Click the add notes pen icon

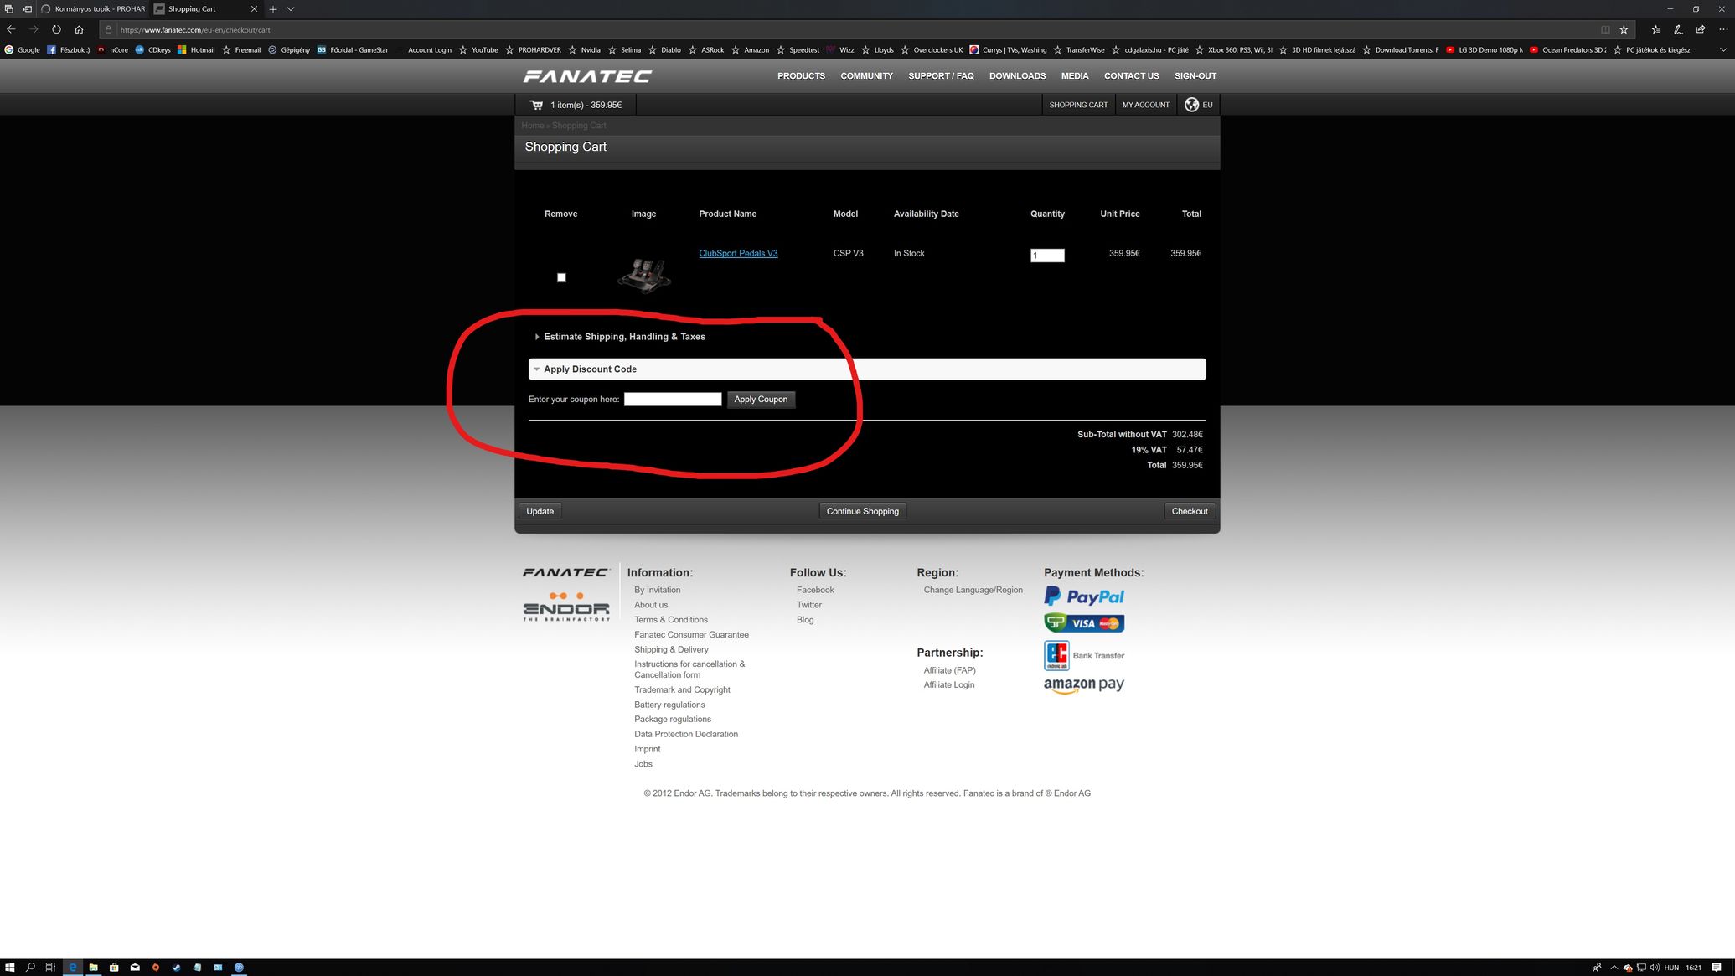coord(1678,29)
